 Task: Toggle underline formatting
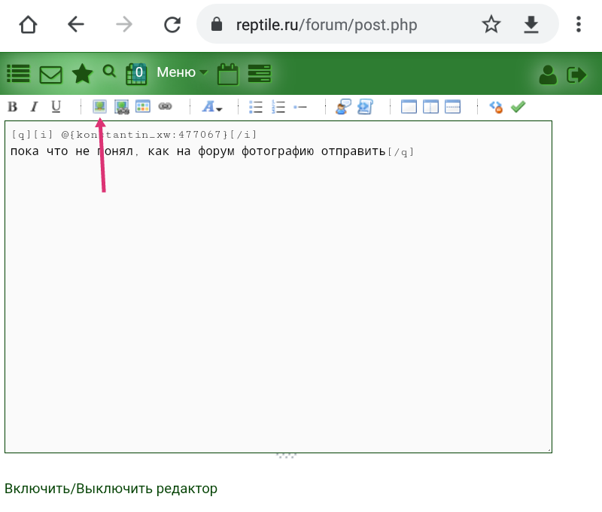click(x=56, y=107)
